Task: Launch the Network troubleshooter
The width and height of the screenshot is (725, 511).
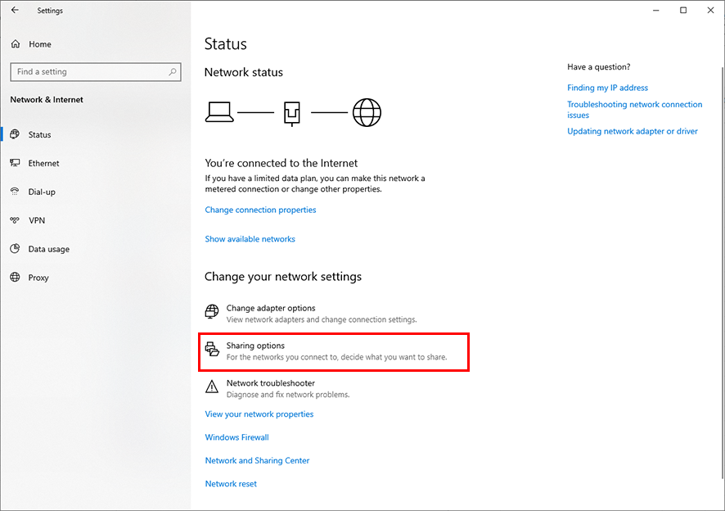Action: [x=270, y=383]
